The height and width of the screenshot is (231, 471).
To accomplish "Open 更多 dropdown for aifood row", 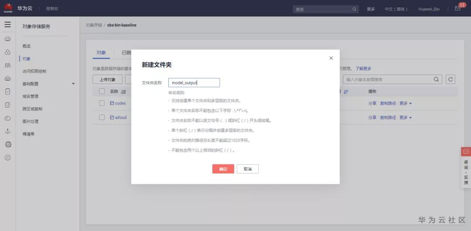I will click(x=405, y=117).
